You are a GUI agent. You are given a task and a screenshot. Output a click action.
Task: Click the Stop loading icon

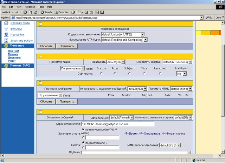(25, 12)
